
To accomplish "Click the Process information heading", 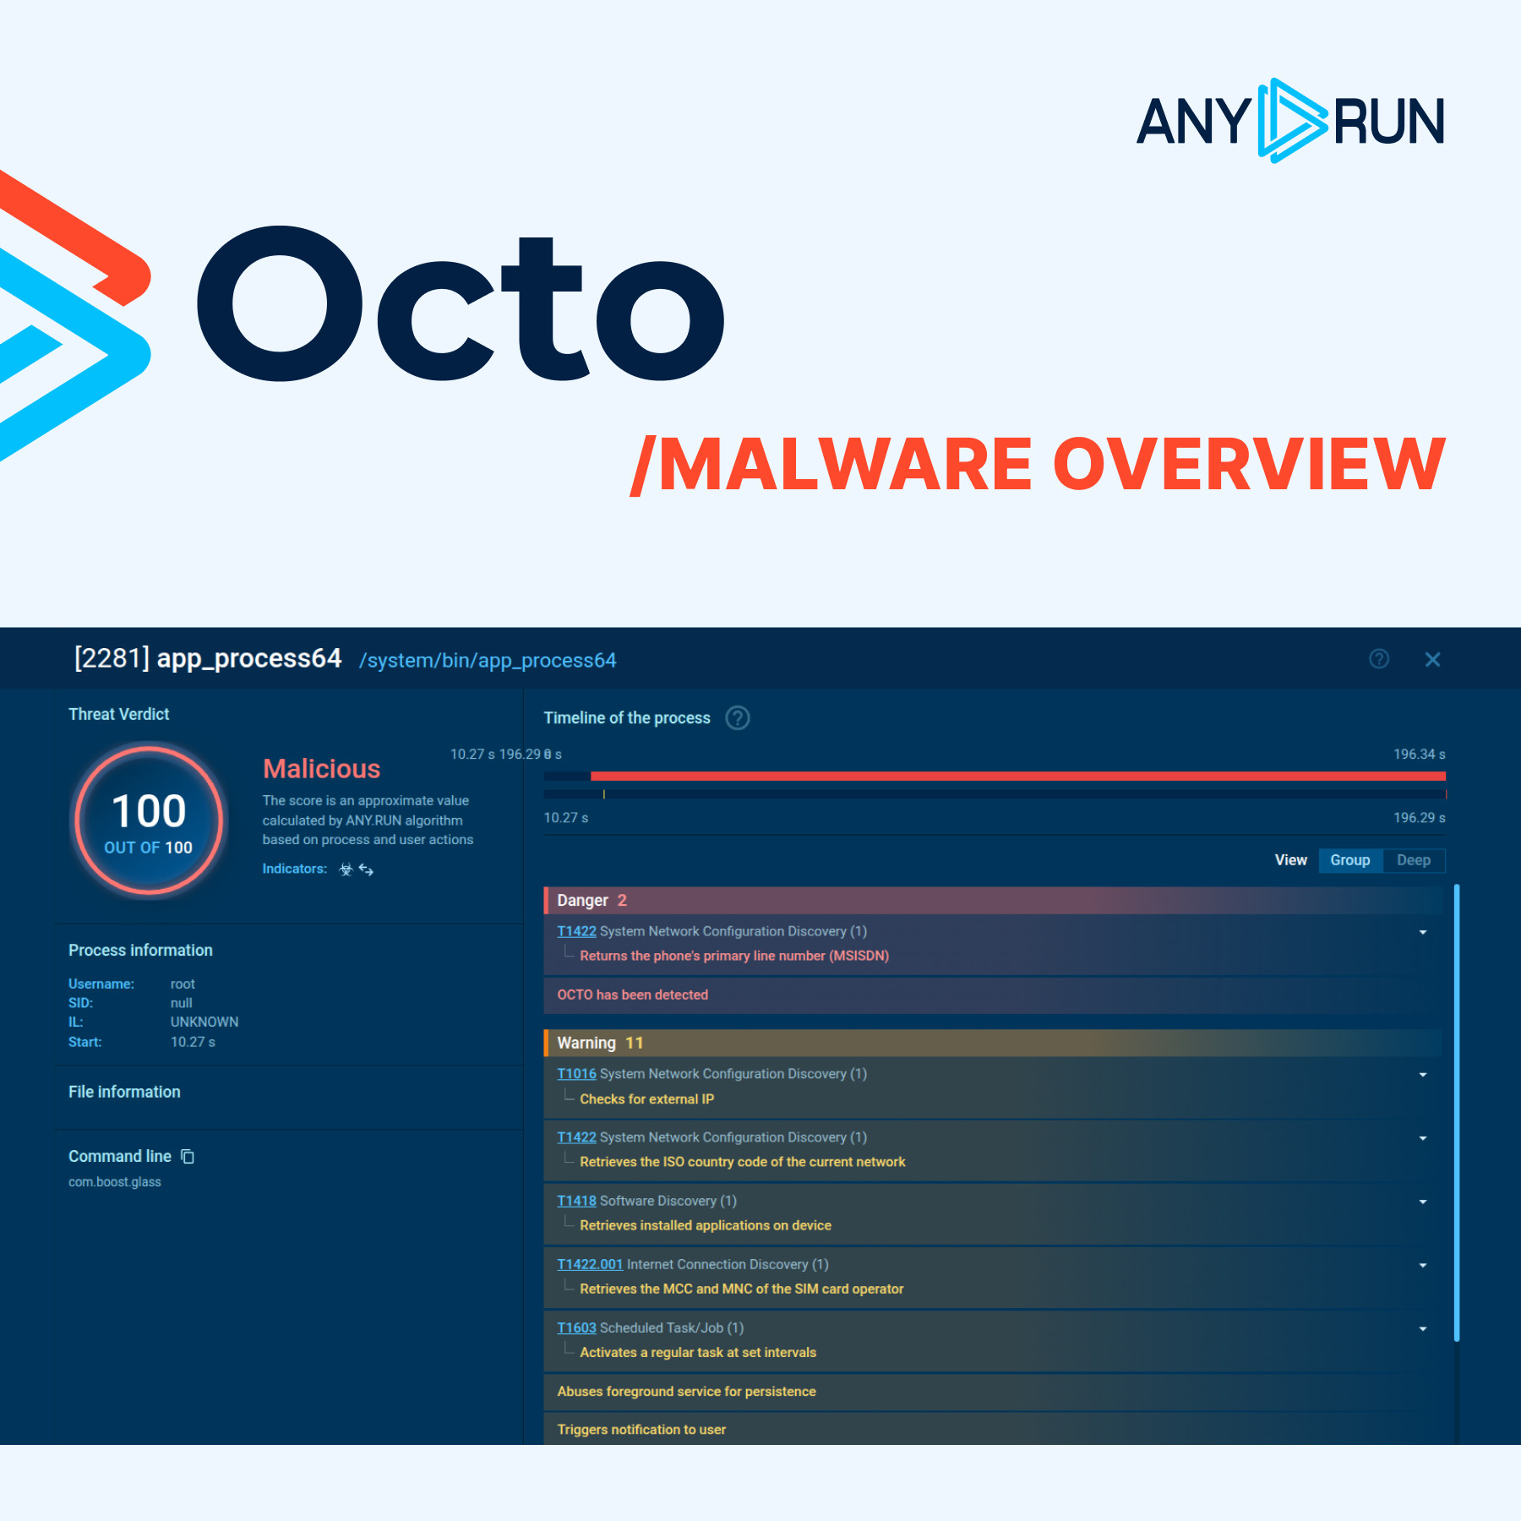I will click(140, 951).
